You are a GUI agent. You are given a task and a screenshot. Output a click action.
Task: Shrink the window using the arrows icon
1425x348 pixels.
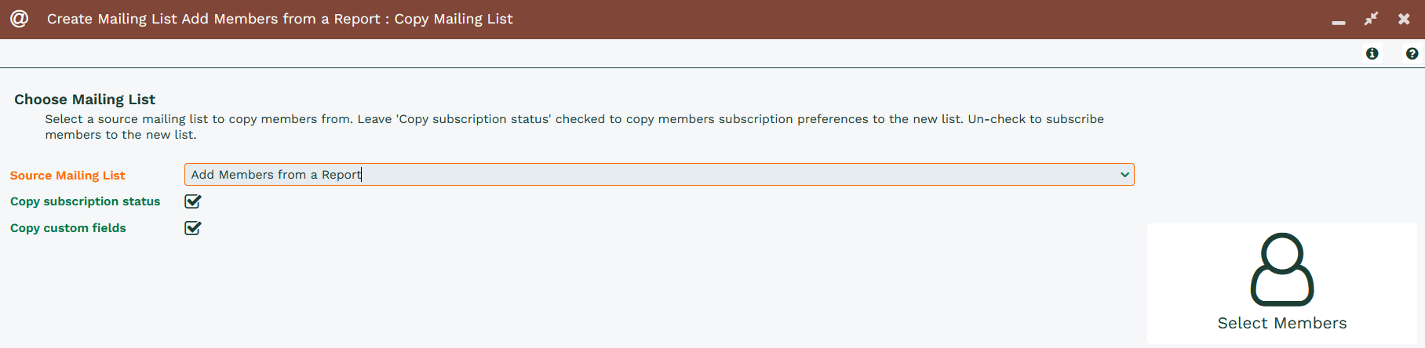[x=1372, y=19]
